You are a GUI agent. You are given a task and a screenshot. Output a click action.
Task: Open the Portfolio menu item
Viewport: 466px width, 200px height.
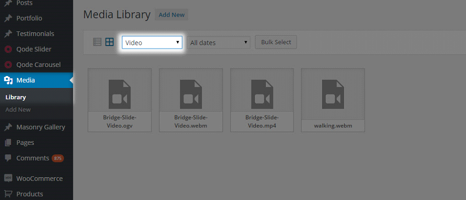point(29,19)
